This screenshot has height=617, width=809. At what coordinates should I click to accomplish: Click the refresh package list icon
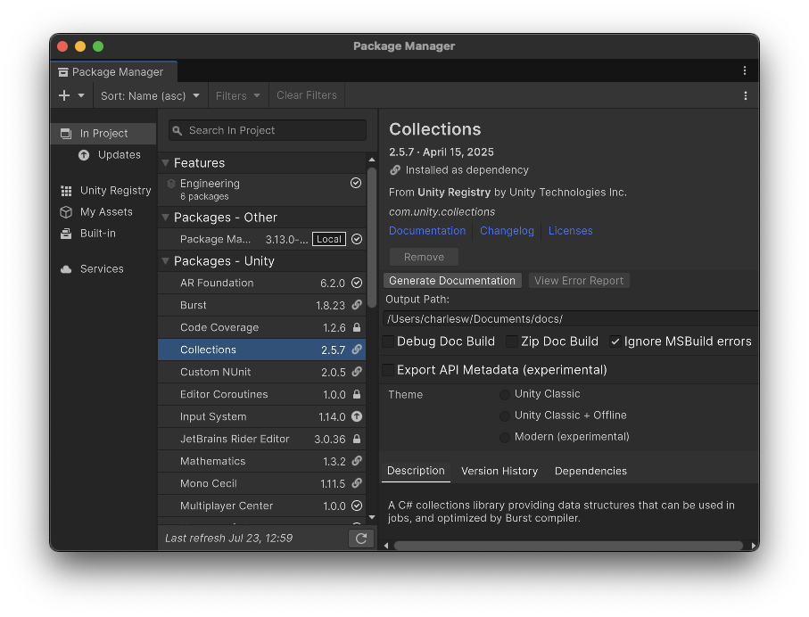tap(360, 538)
